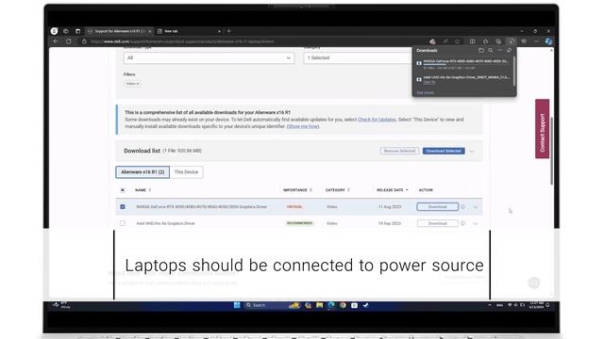The width and height of the screenshot is (604, 339).
Task: Close the New tab tab
Action: click(219, 31)
